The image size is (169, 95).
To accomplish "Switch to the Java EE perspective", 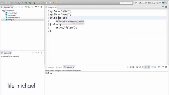I will click(143, 3).
